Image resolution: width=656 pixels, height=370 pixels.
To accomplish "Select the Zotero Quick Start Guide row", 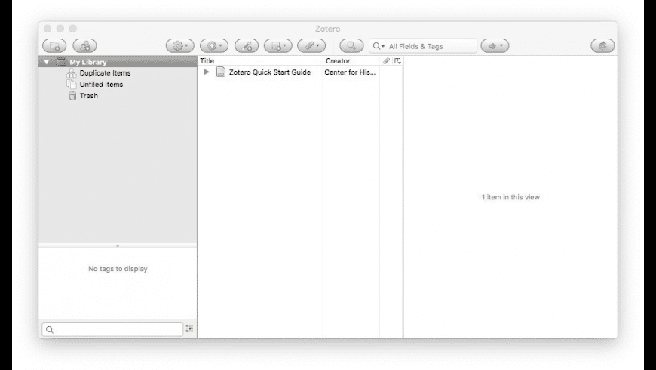I will [300, 72].
